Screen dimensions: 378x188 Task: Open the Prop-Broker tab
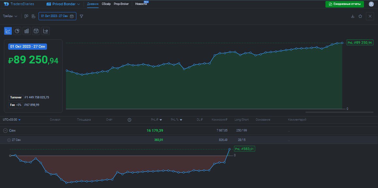(121, 4)
